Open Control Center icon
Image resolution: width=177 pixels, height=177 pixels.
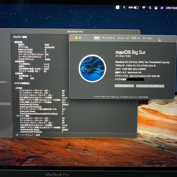156,8
